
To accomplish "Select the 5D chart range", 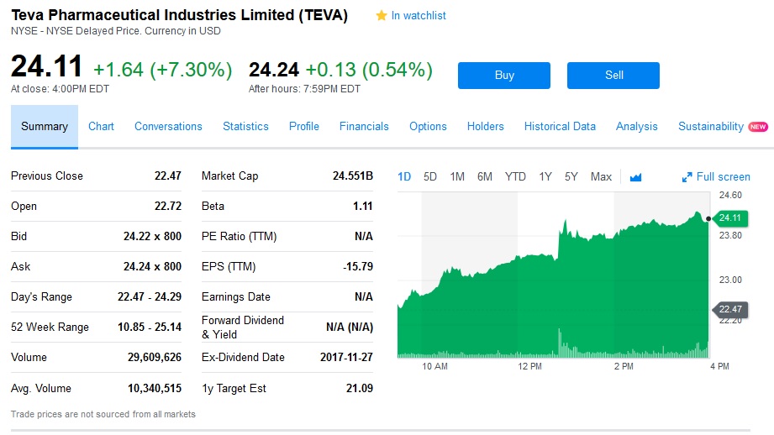I will point(430,176).
